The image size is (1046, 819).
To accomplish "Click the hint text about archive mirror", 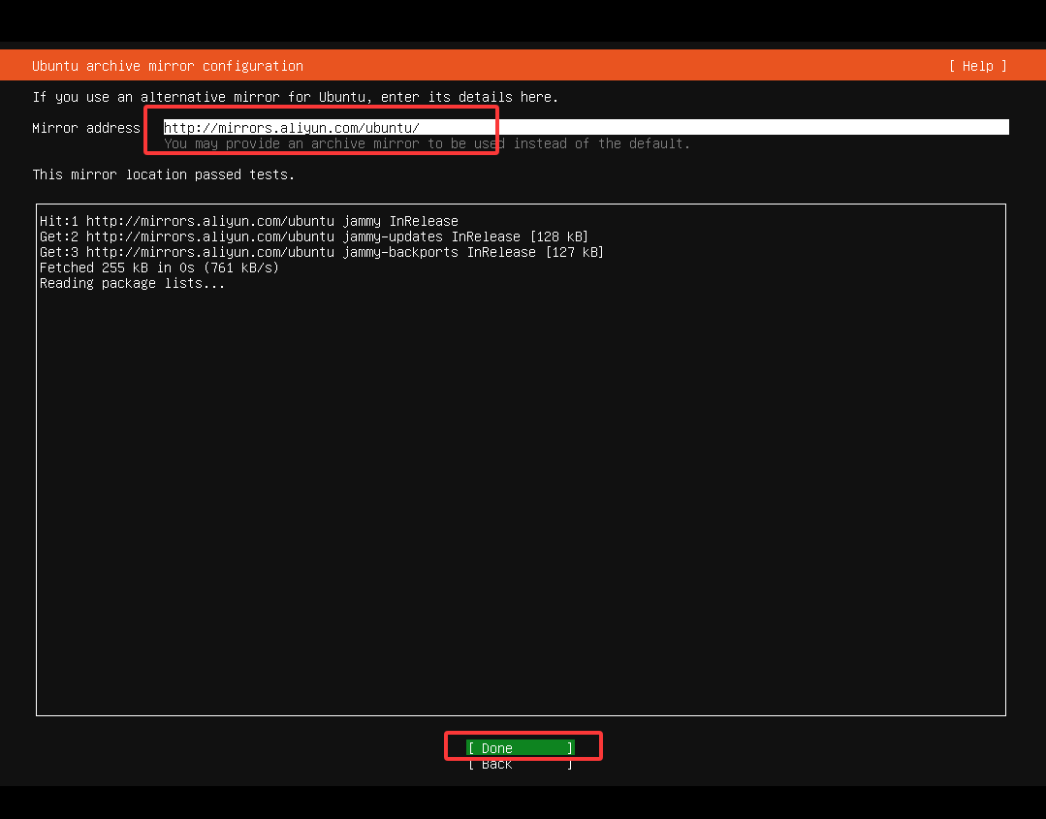I will [426, 143].
